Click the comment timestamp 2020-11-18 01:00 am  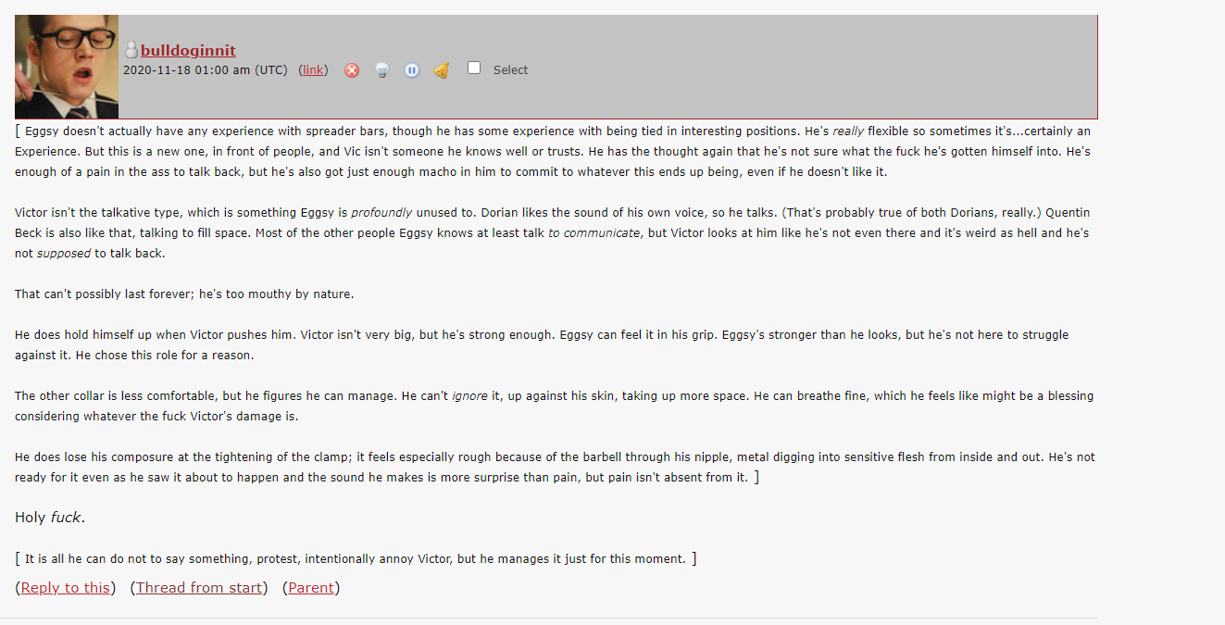[x=205, y=70]
